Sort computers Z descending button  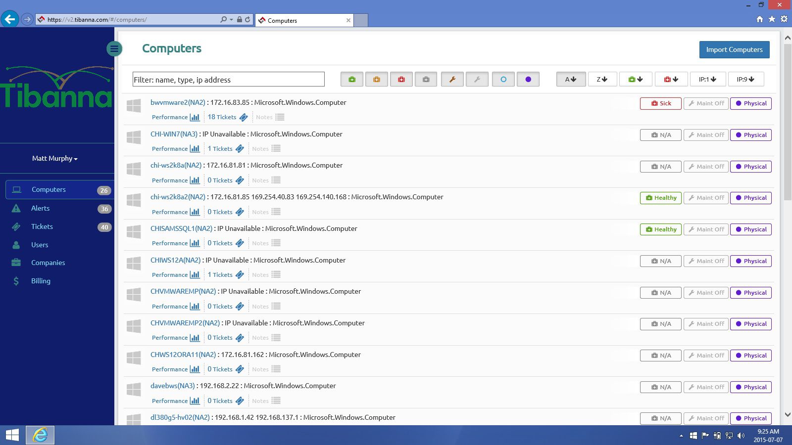click(602, 79)
